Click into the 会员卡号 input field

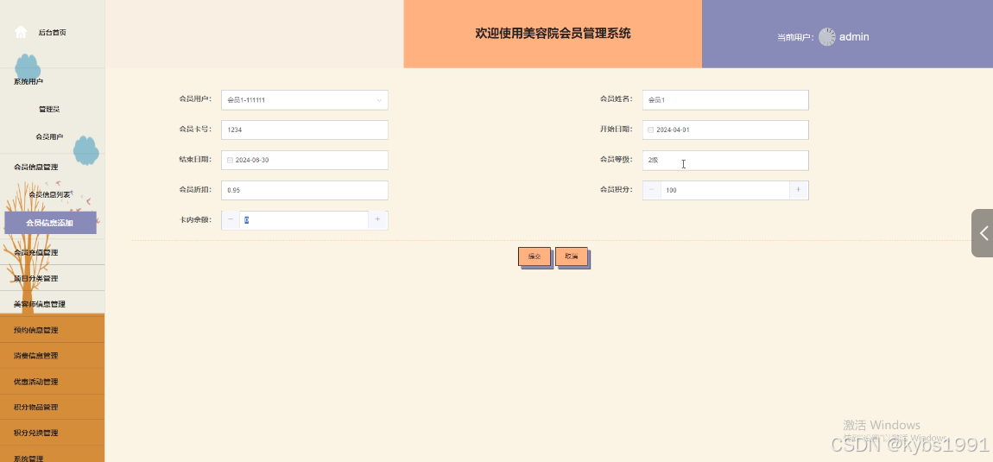point(305,130)
